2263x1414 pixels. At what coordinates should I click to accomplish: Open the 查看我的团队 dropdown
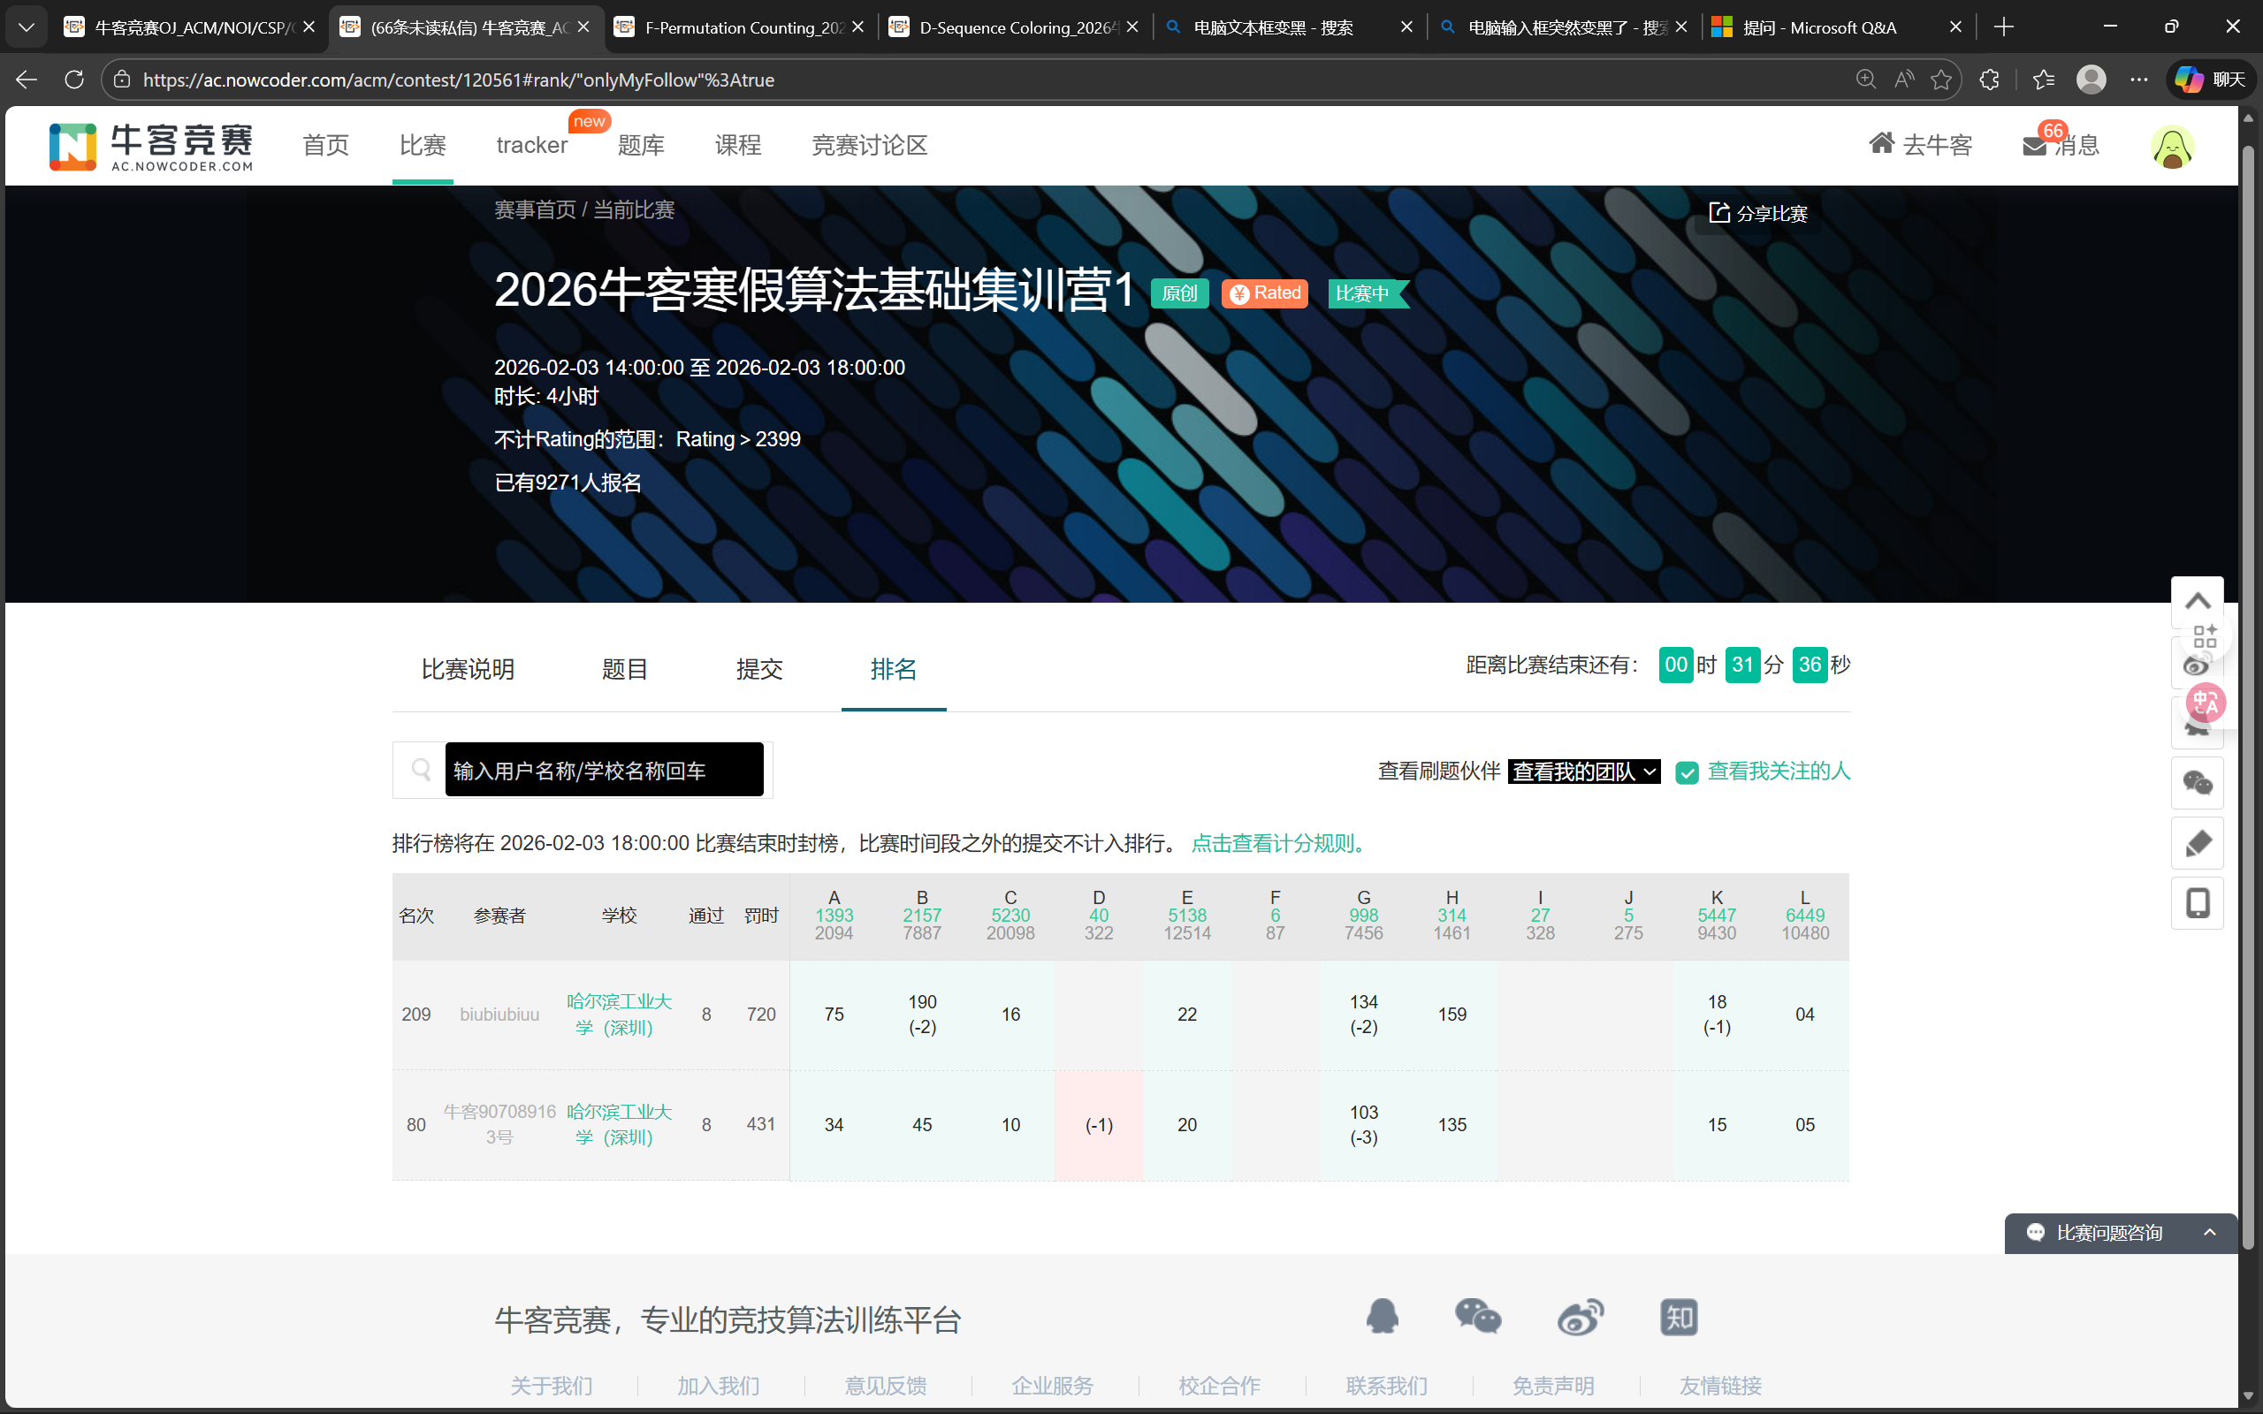tap(1583, 772)
